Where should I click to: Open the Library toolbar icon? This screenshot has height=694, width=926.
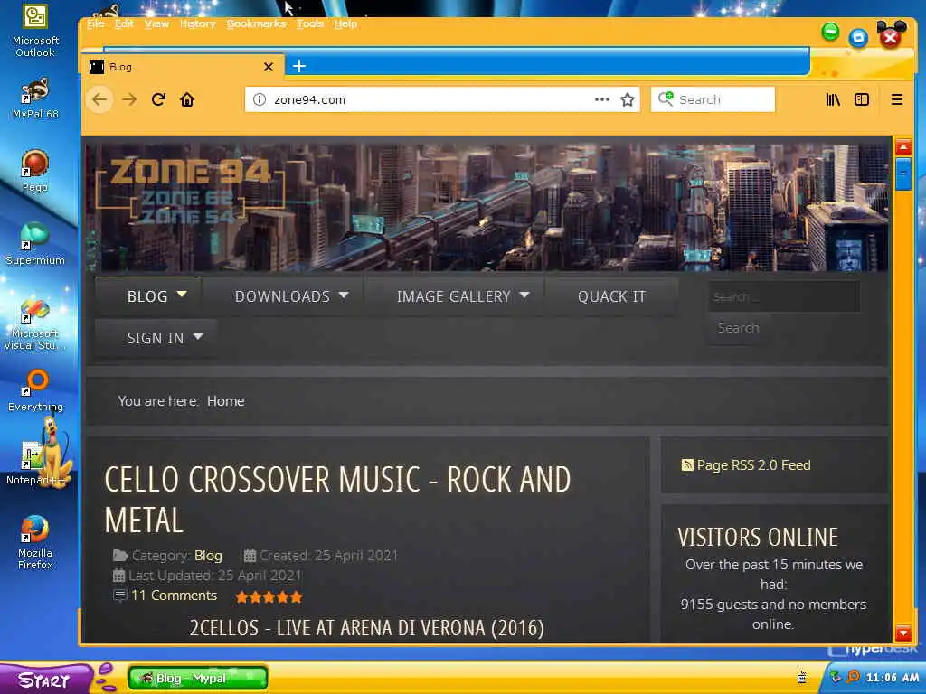pos(833,99)
